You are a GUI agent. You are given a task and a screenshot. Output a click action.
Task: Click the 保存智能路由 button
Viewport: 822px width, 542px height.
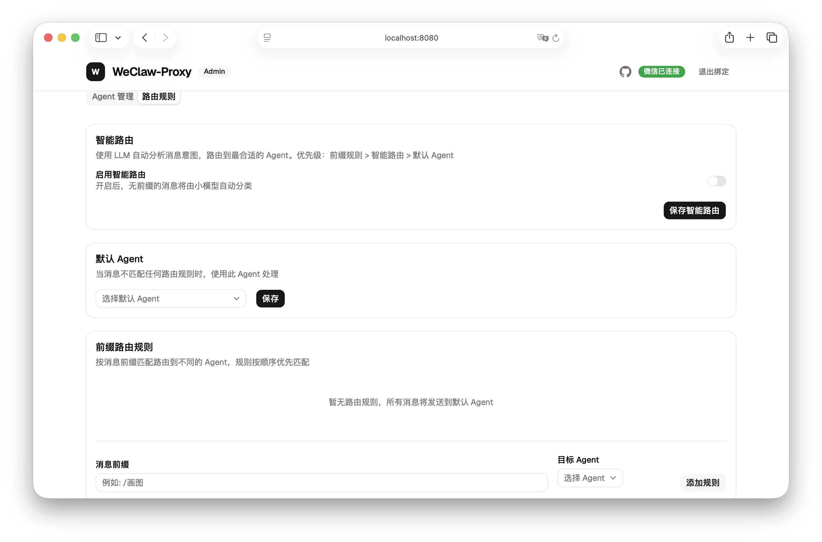point(694,210)
